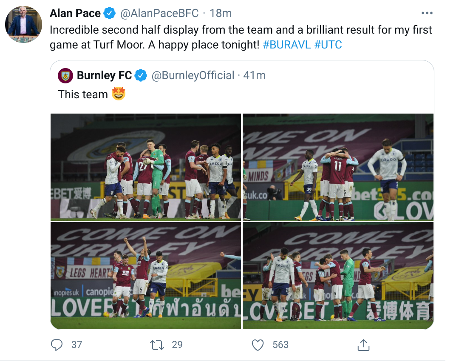459x362 pixels.
Task: View bottom-left photo of player arms raised
Action: pos(145,275)
